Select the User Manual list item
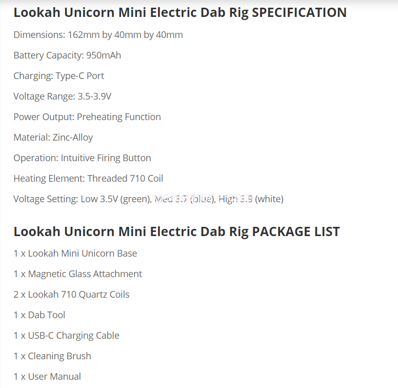 point(47,377)
